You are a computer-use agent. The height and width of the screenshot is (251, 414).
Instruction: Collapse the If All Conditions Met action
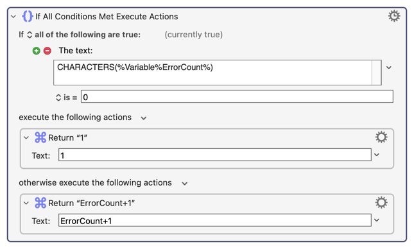[13, 17]
